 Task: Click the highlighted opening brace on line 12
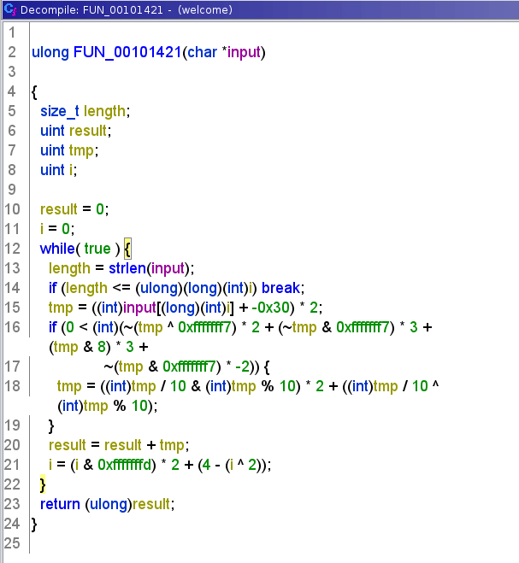tap(127, 249)
